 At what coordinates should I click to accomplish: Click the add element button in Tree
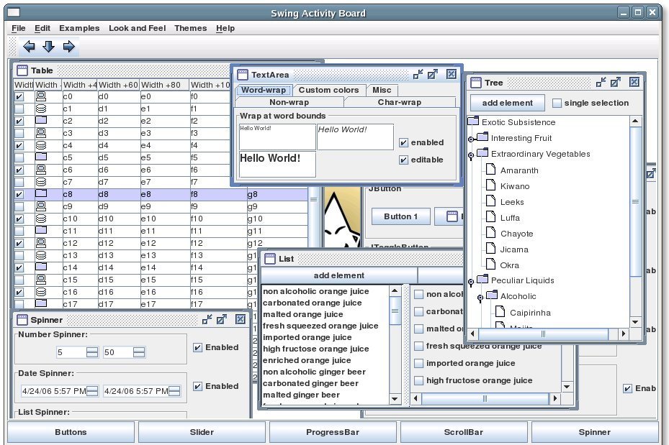pyautogui.click(x=508, y=103)
